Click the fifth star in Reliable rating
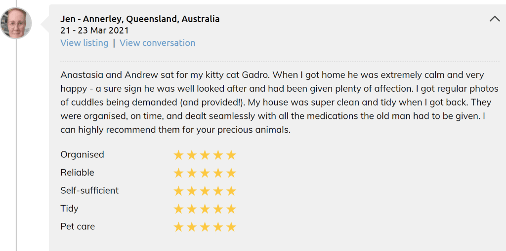 (231, 173)
